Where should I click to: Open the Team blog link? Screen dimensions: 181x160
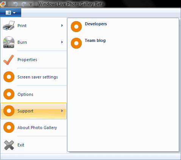pyautogui.click(x=95, y=40)
